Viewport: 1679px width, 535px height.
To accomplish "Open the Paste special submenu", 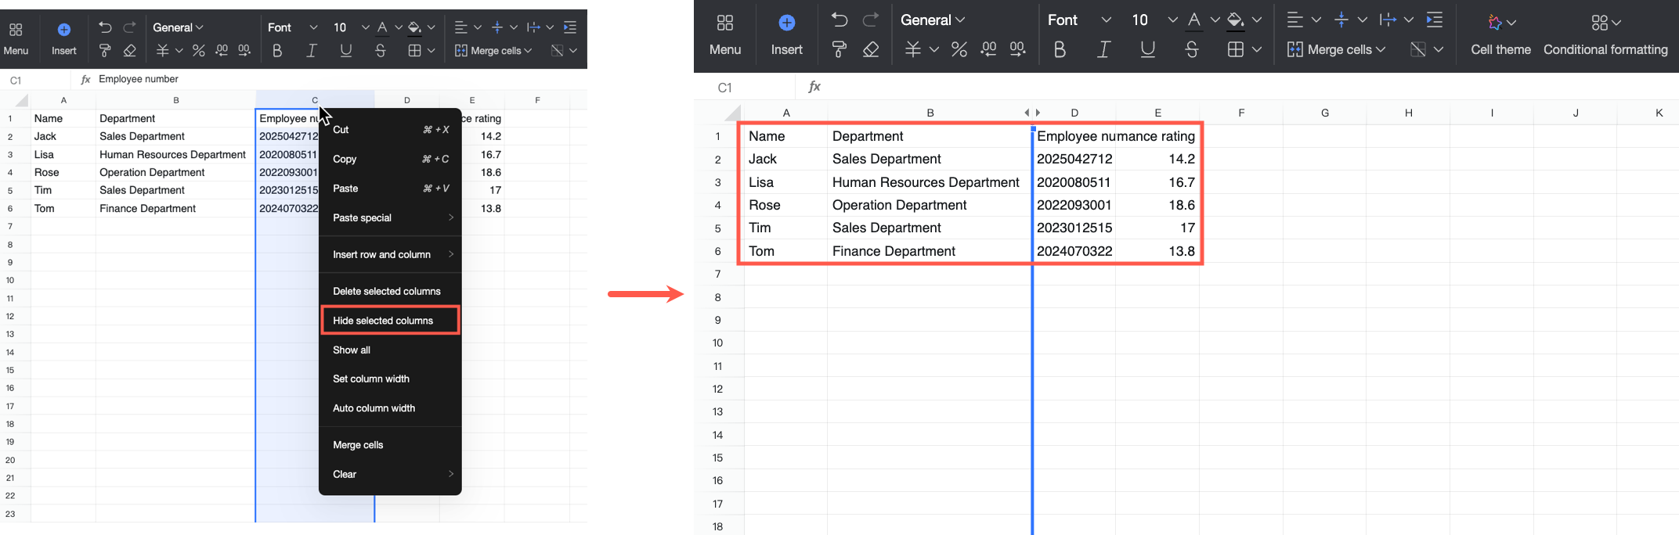I will pyautogui.click(x=390, y=217).
